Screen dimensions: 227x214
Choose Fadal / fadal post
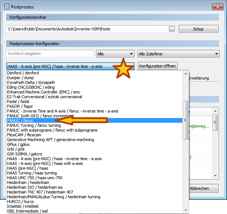coord(94,102)
